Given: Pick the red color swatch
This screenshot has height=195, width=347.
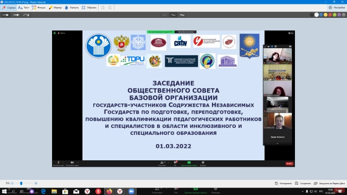Looking at the screenshot, I should tap(330, 15).
